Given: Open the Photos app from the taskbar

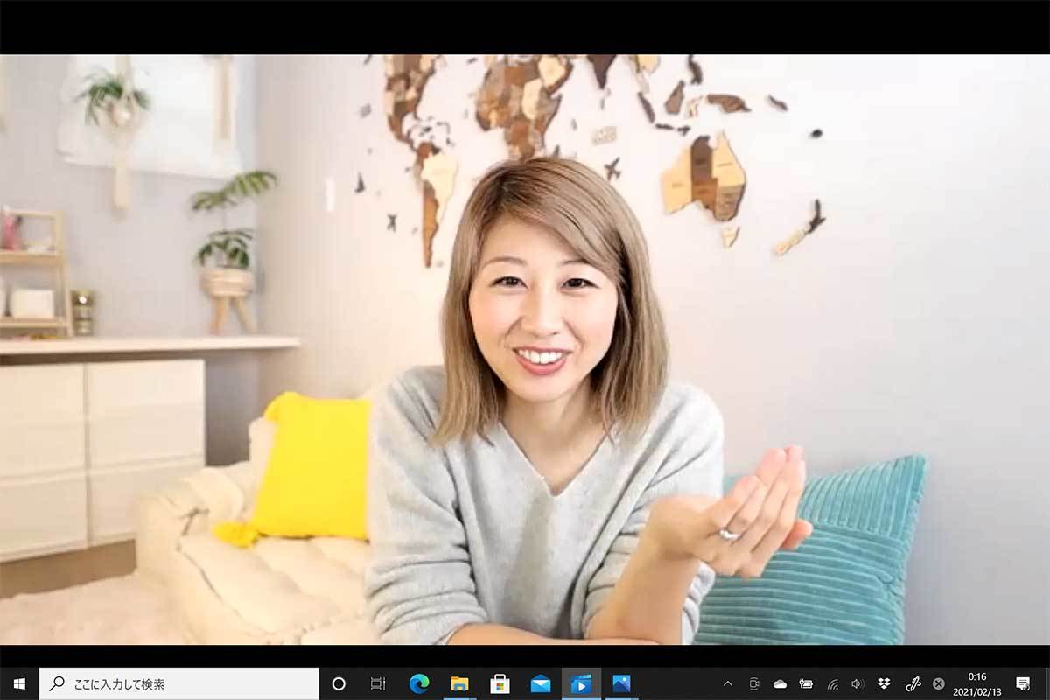Looking at the screenshot, I should 621,683.
